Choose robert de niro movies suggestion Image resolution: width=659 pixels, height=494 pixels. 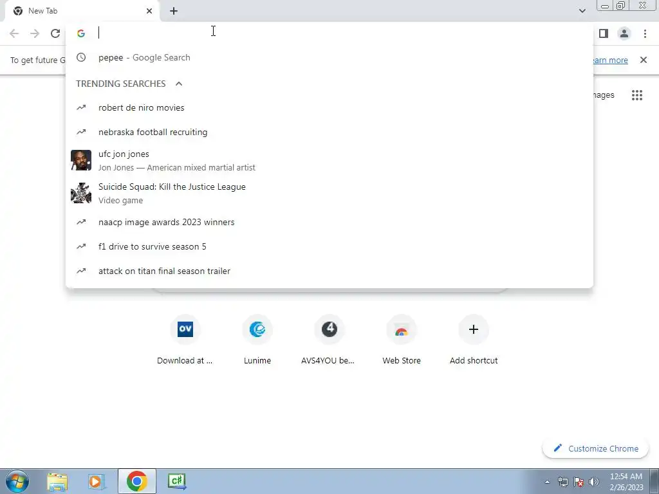[329, 107]
